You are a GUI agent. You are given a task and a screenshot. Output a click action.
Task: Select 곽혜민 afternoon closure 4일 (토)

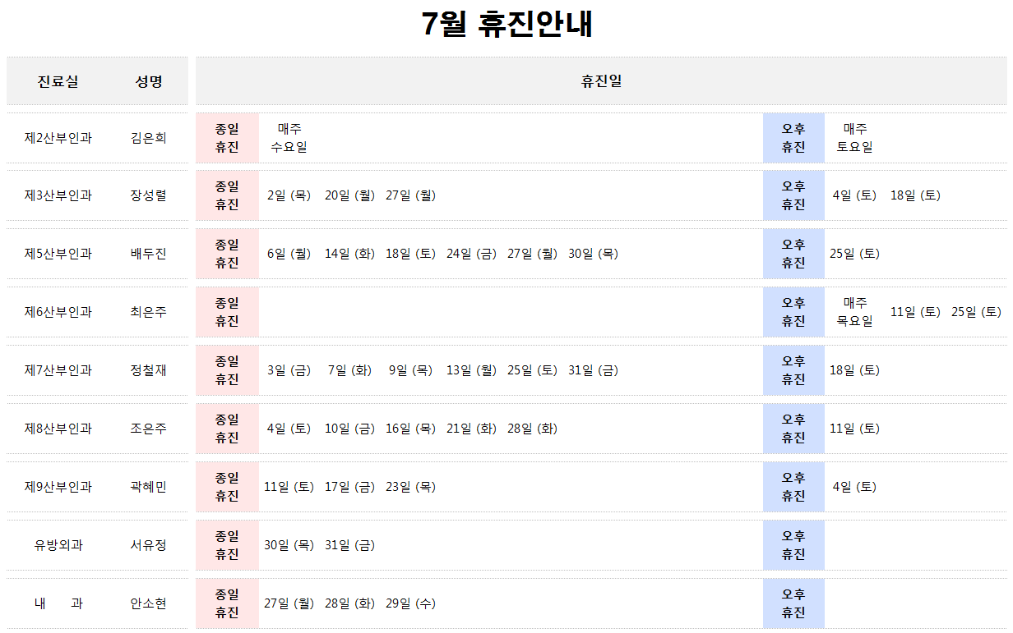pos(855,487)
